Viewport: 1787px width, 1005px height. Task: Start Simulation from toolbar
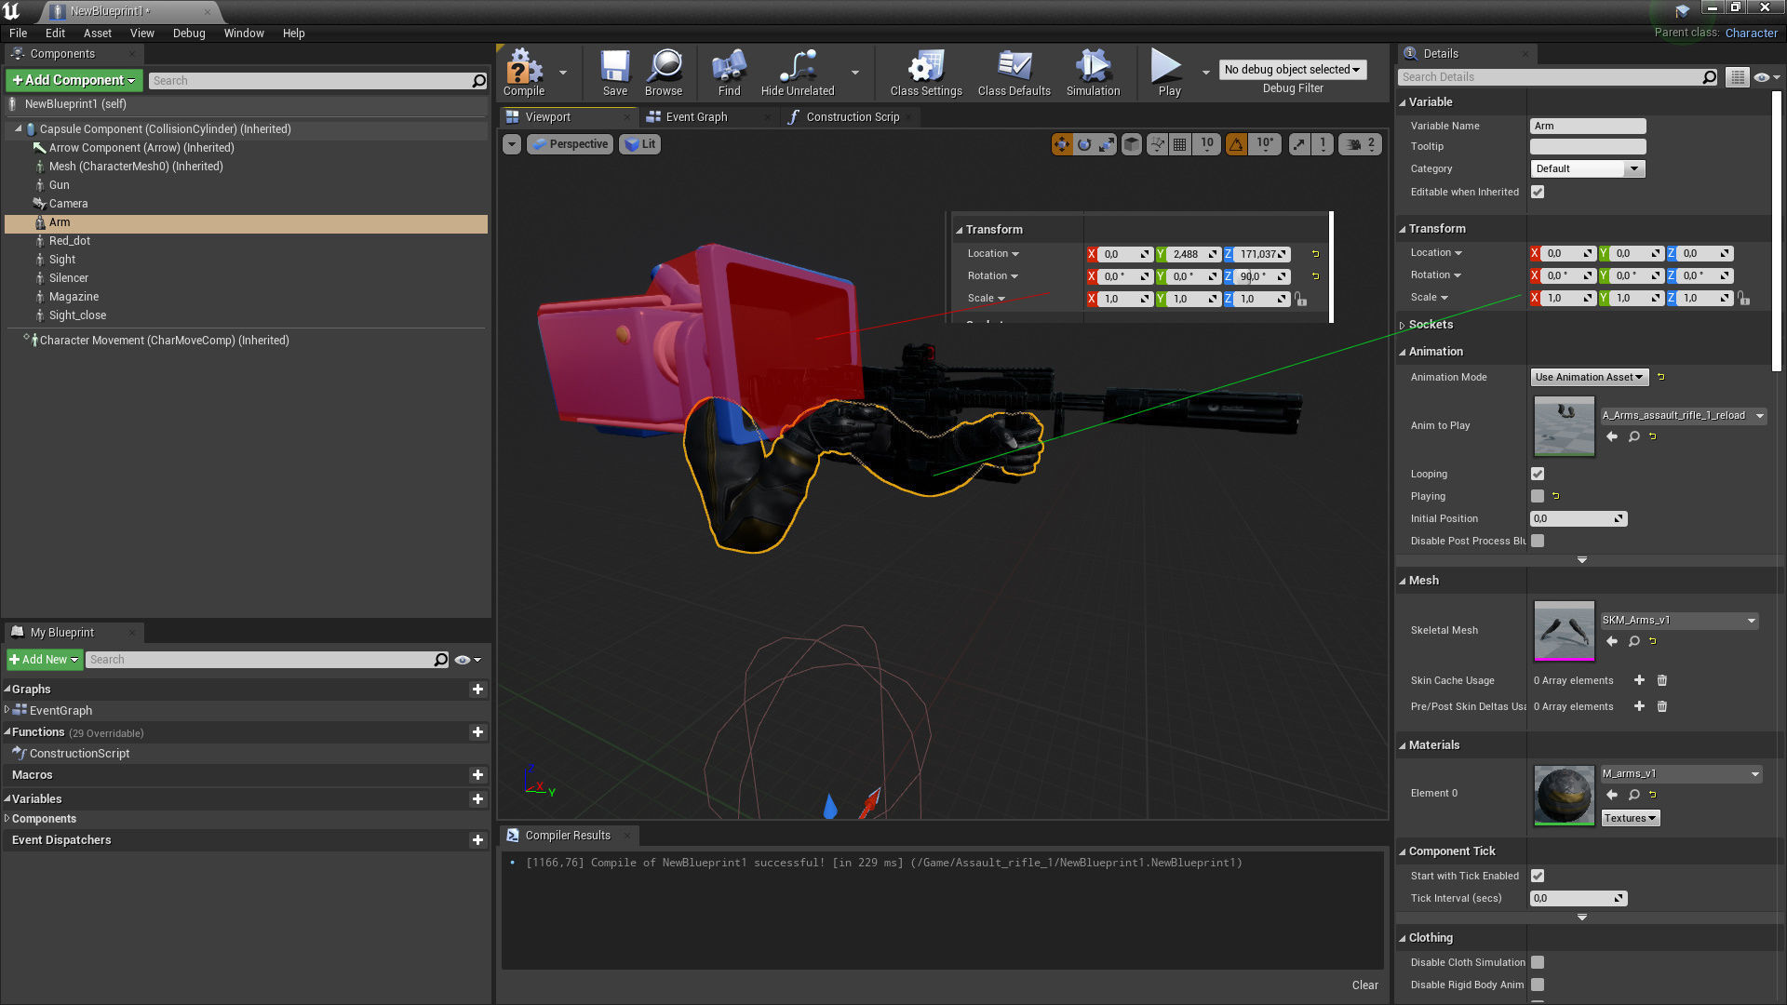tap(1093, 73)
